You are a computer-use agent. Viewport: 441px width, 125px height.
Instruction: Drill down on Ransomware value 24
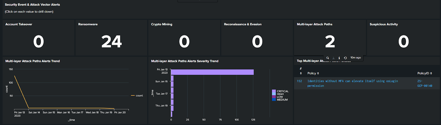pyautogui.click(x=111, y=42)
